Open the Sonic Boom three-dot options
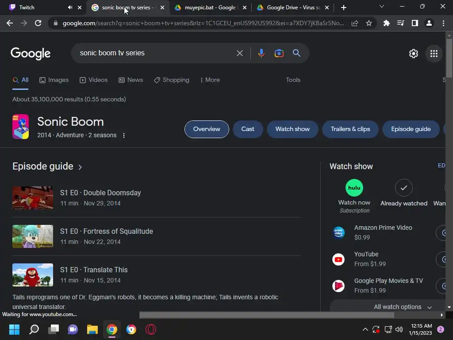 click(x=124, y=135)
